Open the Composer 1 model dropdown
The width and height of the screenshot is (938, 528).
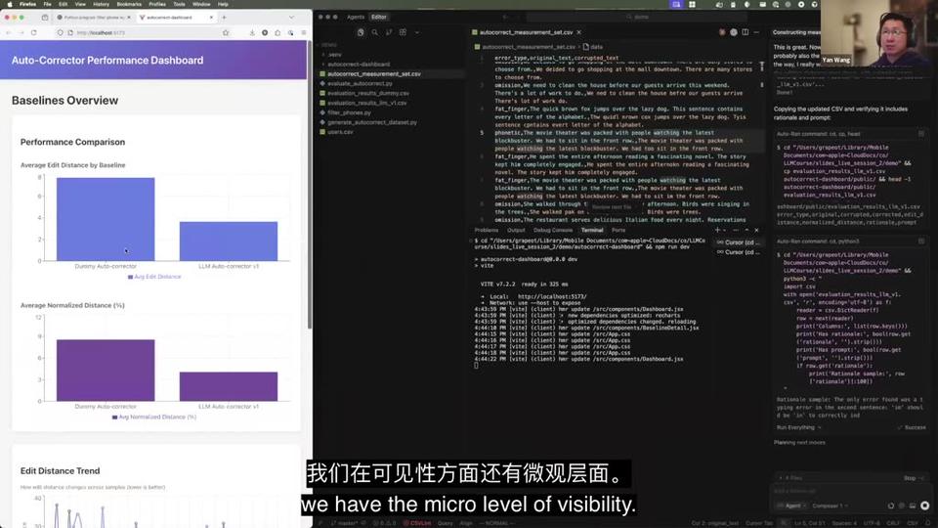830,506
